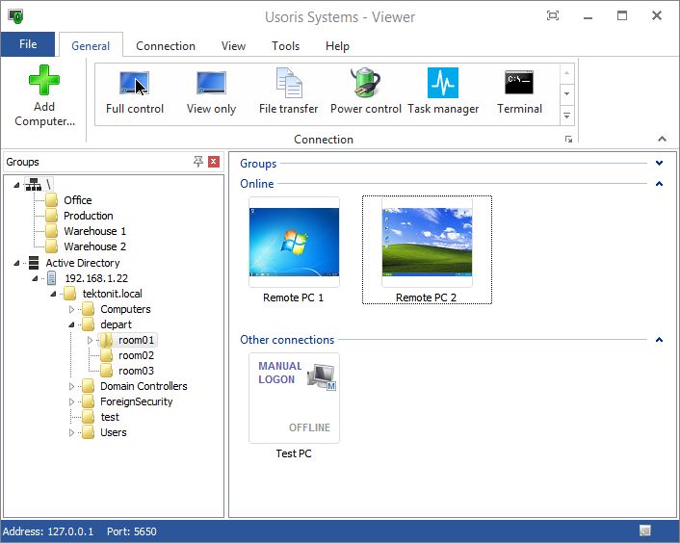Select the room01 tree item label
Image resolution: width=680 pixels, height=543 pixels.
pyautogui.click(x=136, y=340)
